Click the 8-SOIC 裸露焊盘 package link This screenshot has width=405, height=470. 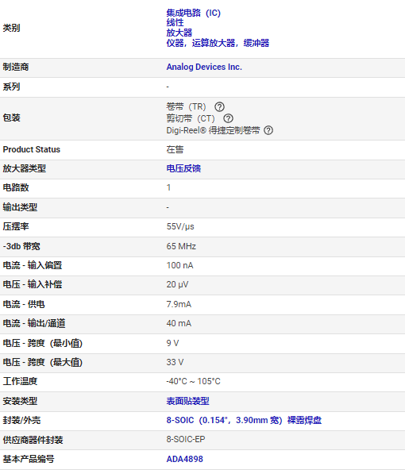pos(244,420)
